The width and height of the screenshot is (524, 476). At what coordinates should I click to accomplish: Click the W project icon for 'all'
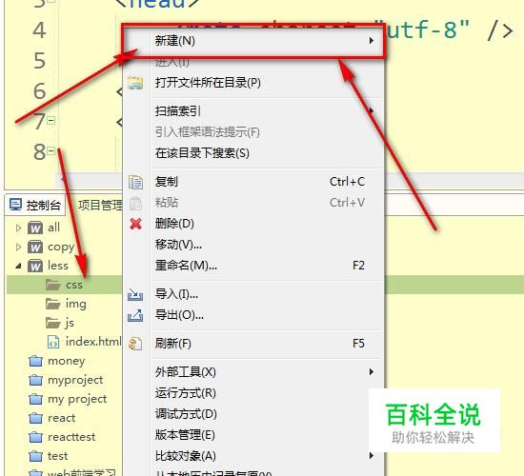[35, 228]
